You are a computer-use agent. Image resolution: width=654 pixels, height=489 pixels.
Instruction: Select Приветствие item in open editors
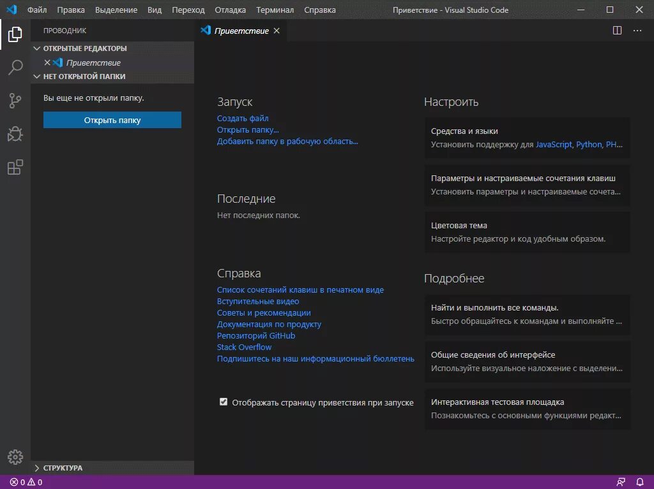112,62
